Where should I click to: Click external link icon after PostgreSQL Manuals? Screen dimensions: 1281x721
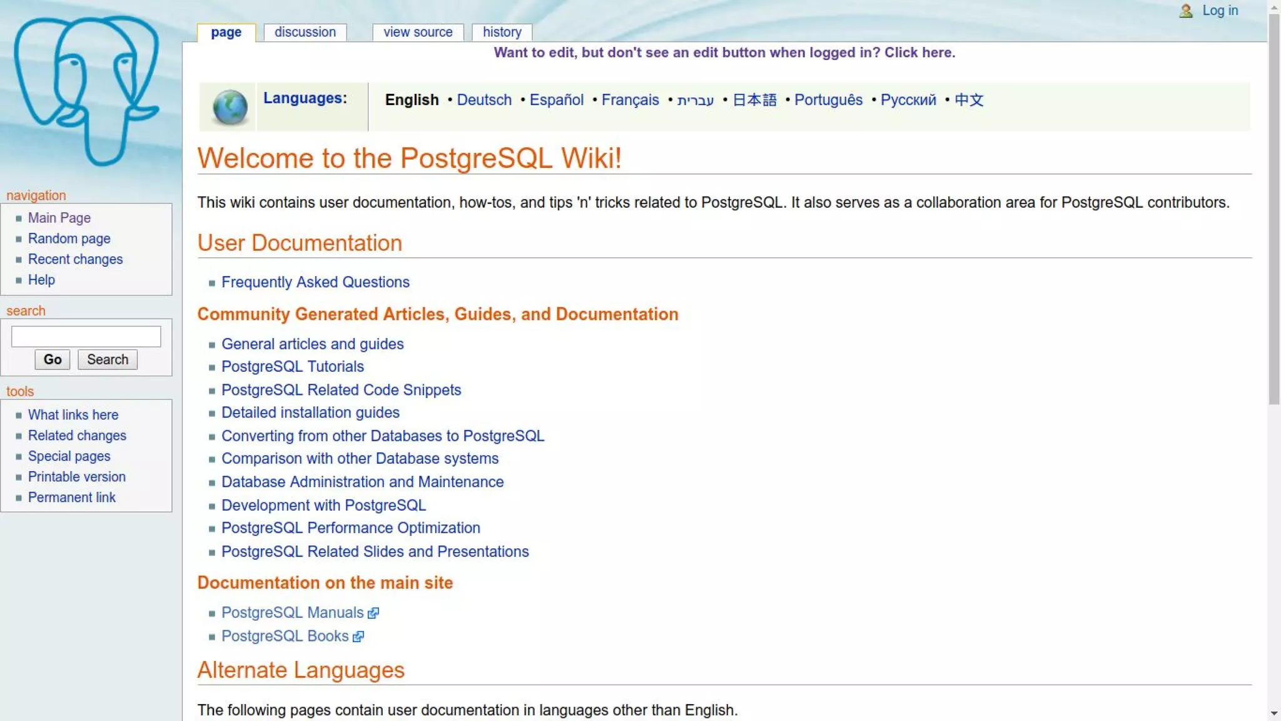click(x=373, y=613)
